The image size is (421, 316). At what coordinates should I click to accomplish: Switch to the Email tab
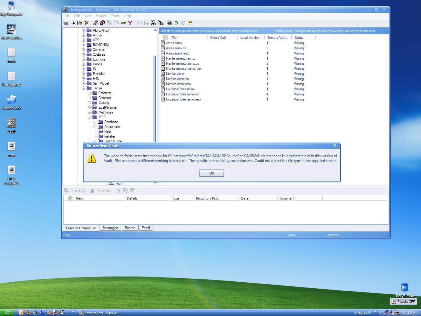[146, 228]
